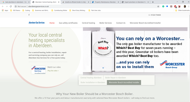
Task: Click the Aberdeen Gas Services logo
Action: (37, 23)
